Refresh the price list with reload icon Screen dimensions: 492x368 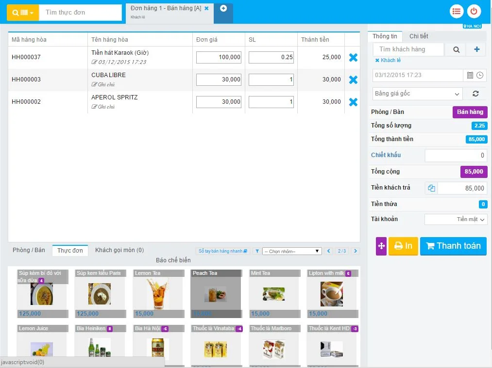(475, 94)
